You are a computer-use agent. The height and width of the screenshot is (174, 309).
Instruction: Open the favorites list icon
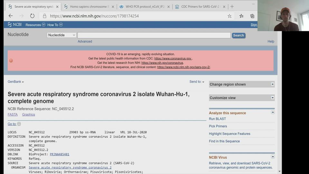point(241,16)
